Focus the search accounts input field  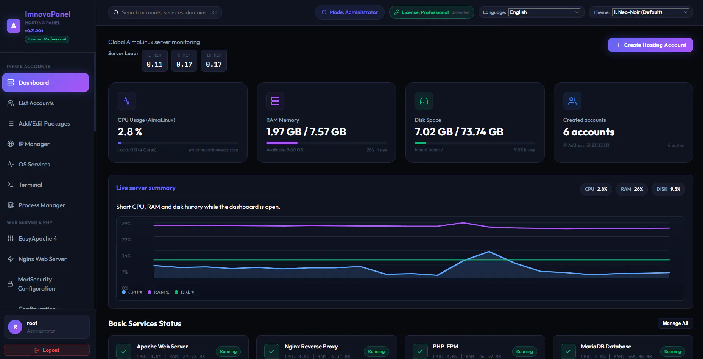(165, 12)
